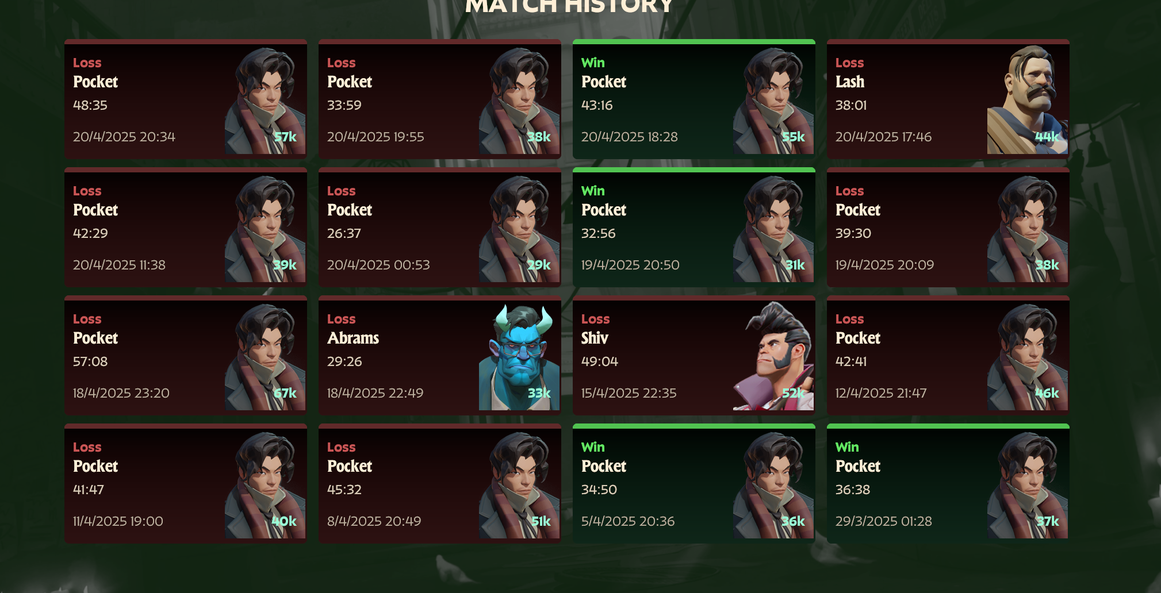Click Pocket portrait in the 43:16 win
1161x593 pixels.
pos(773,99)
